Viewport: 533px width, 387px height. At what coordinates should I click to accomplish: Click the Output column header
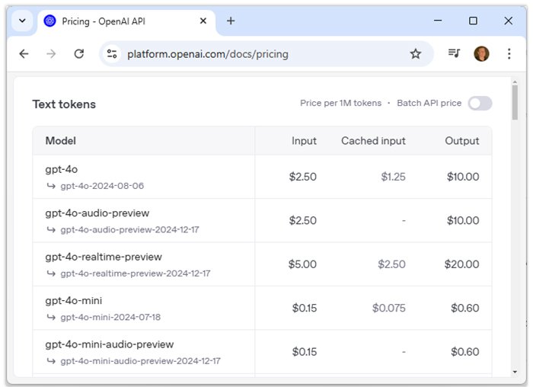click(x=462, y=141)
